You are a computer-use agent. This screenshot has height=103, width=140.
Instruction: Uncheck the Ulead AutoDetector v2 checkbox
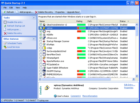pyautogui.click(x=41, y=25)
